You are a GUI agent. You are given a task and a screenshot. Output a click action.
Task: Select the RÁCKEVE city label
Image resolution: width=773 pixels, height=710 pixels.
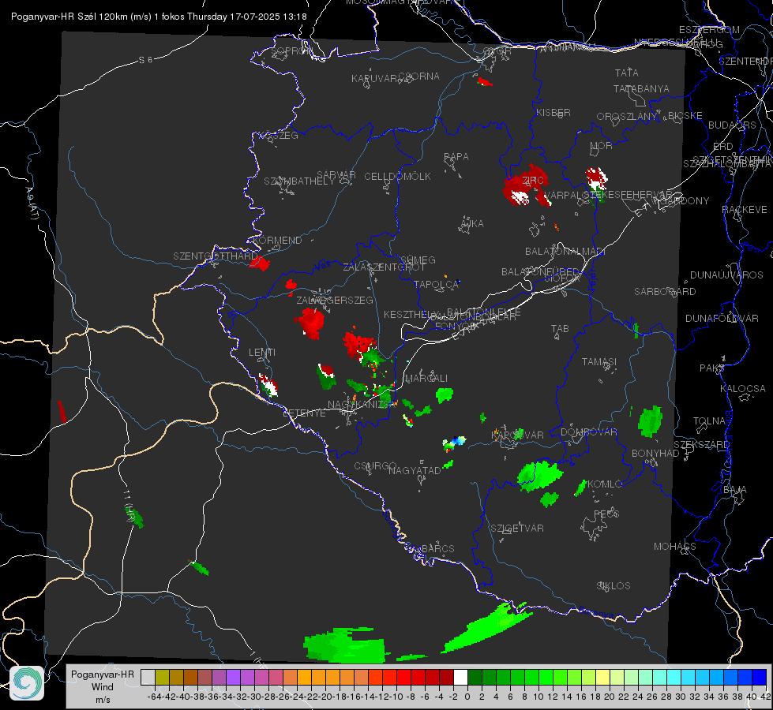745,210
